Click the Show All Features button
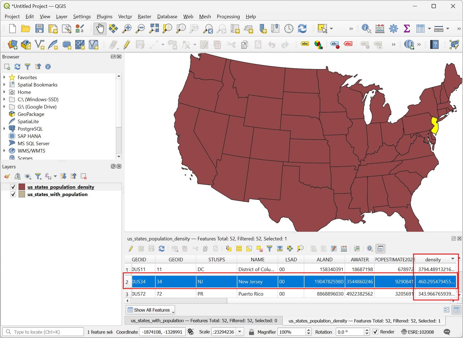This screenshot has width=463, height=338. (x=150, y=310)
